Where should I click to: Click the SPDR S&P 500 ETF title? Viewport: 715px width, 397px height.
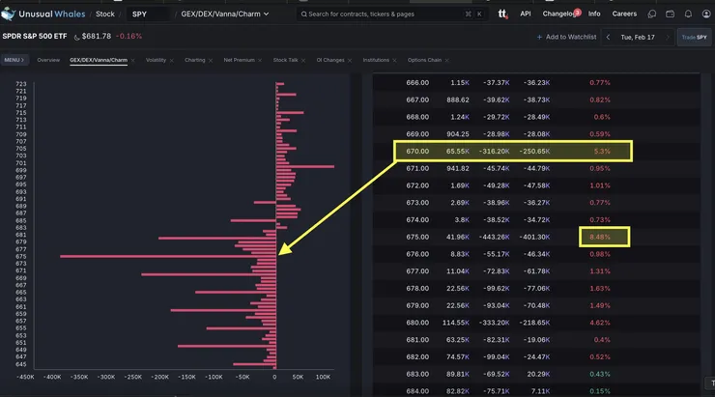(x=35, y=37)
